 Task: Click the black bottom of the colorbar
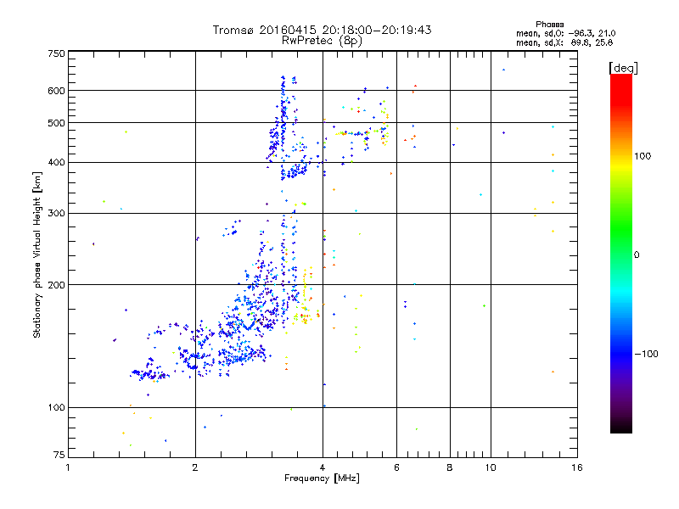pyautogui.click(x=621, y=427)
